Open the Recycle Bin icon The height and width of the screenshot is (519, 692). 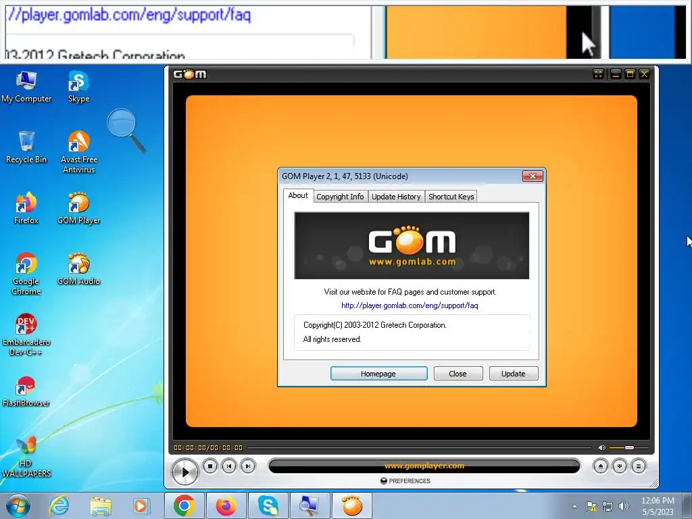pyautogui.click(x=26, y=147)
